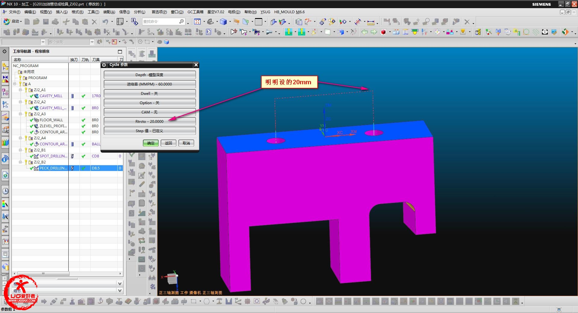
Task: Expand the 细节 details panel
Action: 120,291
